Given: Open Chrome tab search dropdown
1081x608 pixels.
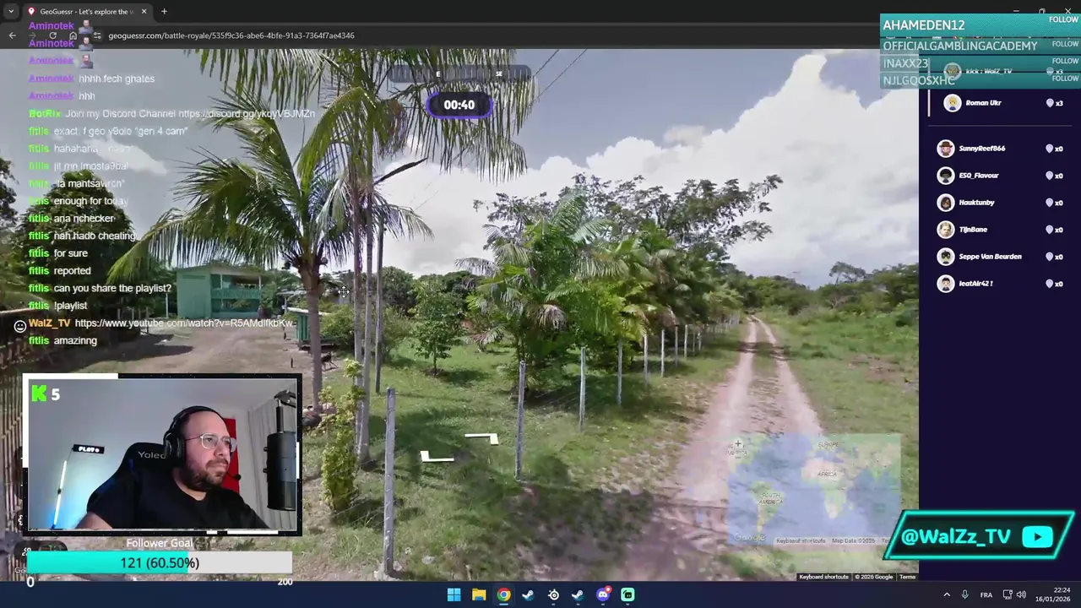Looking at the screenshot, I should coord(11,11).
